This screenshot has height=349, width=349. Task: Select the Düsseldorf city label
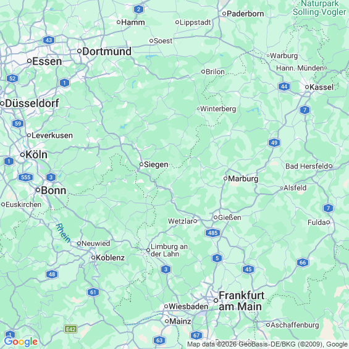[32, 103]
